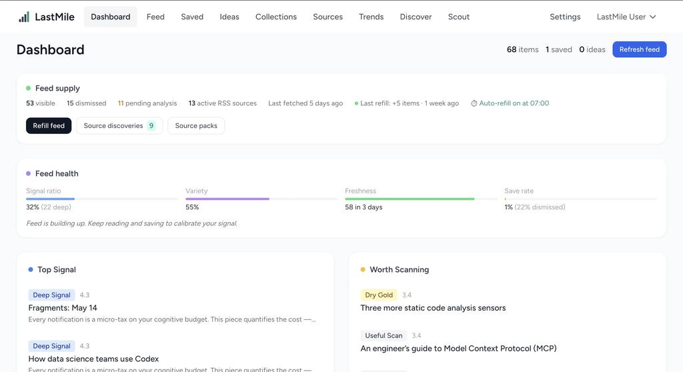
Task: Open Settings in the top bar
Action: point(565,17)
